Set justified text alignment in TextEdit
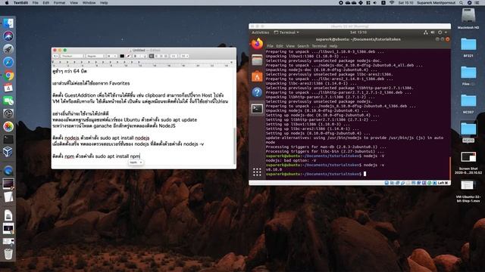 pos(166,56)
